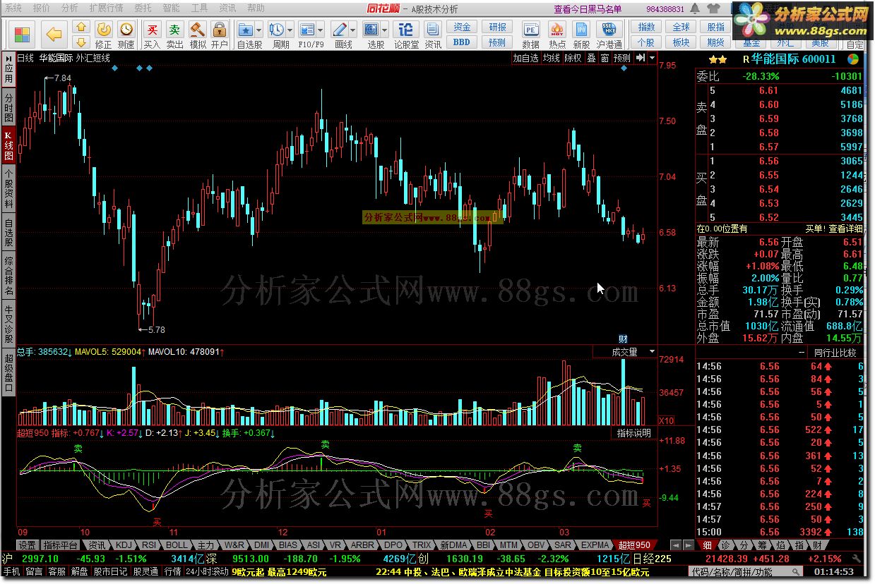This screenshot has width=875, height=584.
Task: Click the 研报 research report button
Action: pos(498,27)
